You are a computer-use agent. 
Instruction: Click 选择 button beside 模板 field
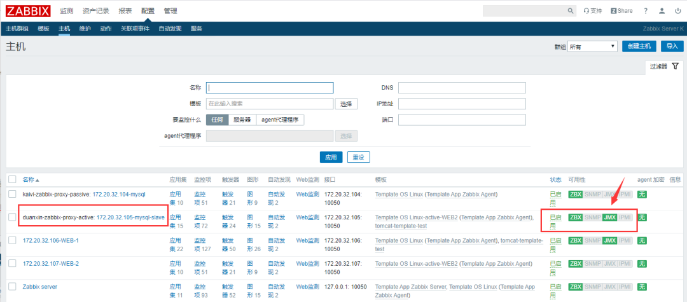346,104
